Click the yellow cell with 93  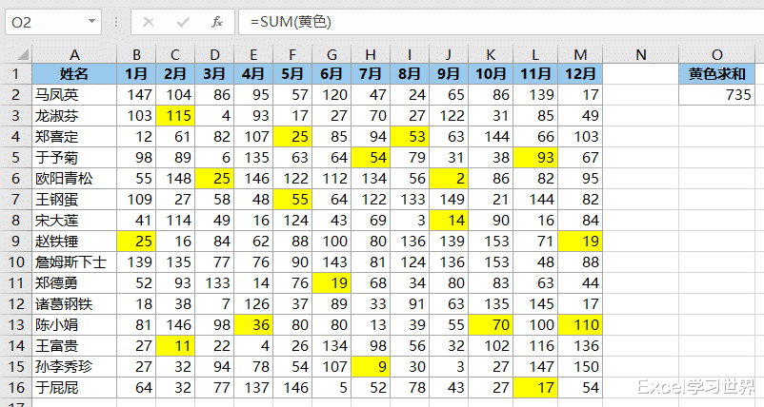click(x=535, y=158)
